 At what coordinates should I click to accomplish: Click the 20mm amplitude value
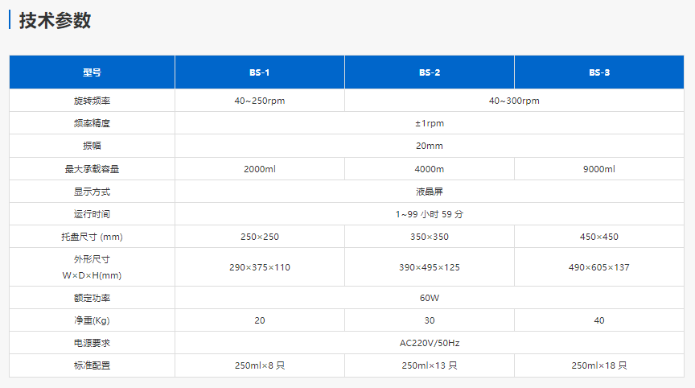[x=429, y=146]
